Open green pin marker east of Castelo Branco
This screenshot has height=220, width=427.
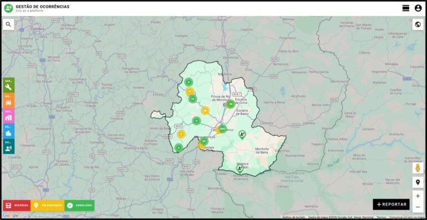(x=242, y=135)
